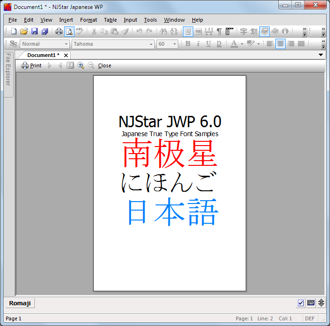The image size is (330, 326).
Task: Open document tab list arrow
Action: [321, 55]
